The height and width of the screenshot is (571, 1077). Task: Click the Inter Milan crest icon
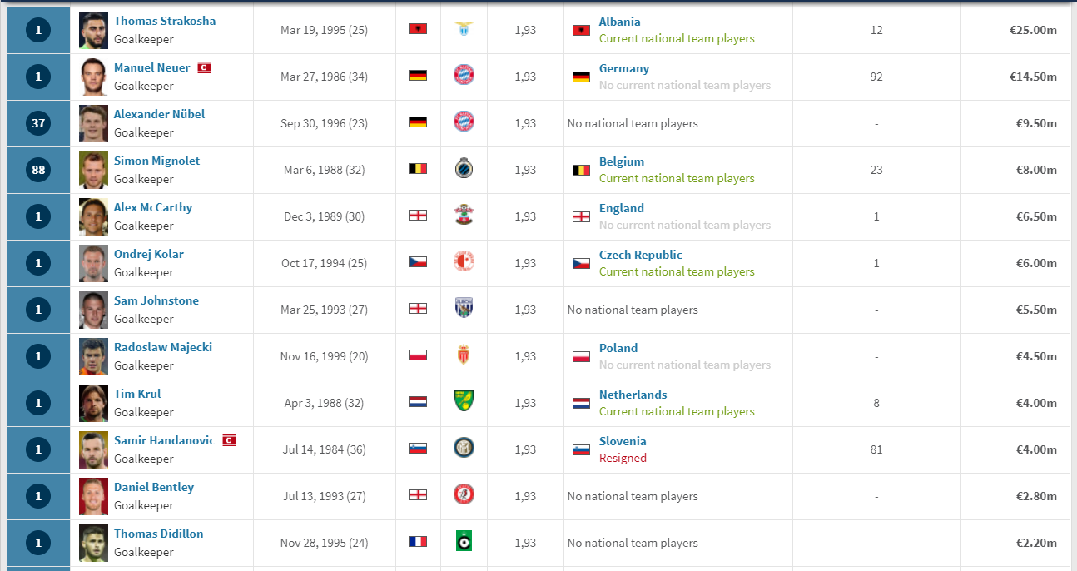pyautogui.click(x=464, y=449)
